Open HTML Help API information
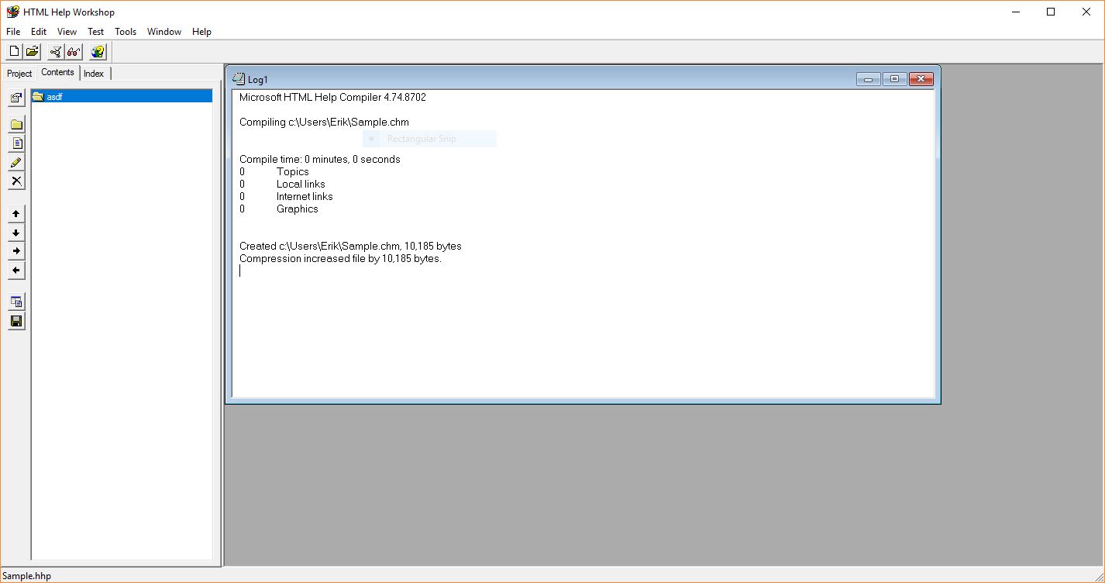Image resolution: width=1105 pixels, height=583 pixels. (97, 51)
